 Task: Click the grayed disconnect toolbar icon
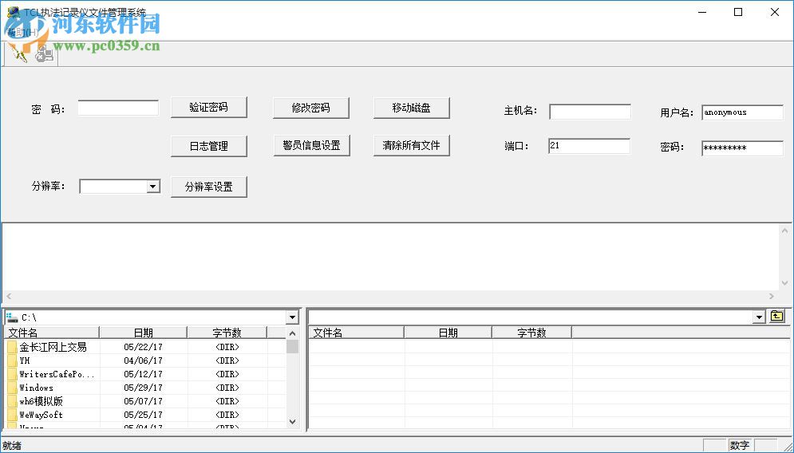click(x=45, y=53)
